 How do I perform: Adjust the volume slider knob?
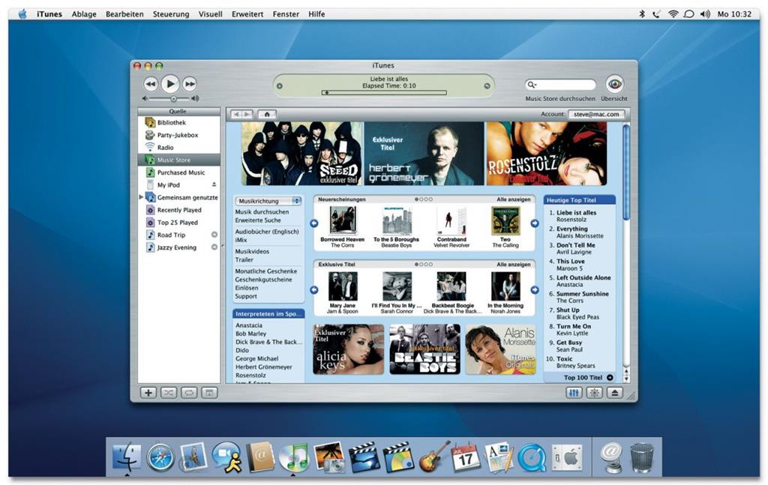173,99
